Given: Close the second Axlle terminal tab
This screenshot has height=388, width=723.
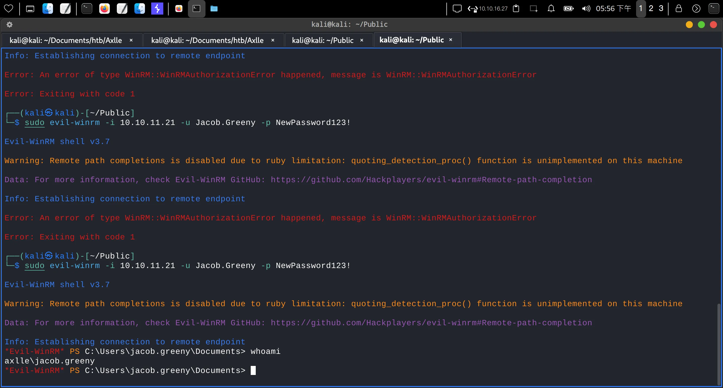Looking at the screenshot, I should [273, 40].
